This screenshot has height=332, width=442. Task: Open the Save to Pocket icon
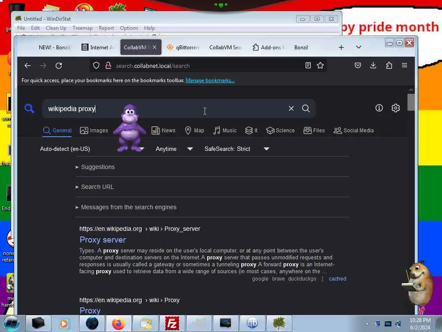coord(358,66)
